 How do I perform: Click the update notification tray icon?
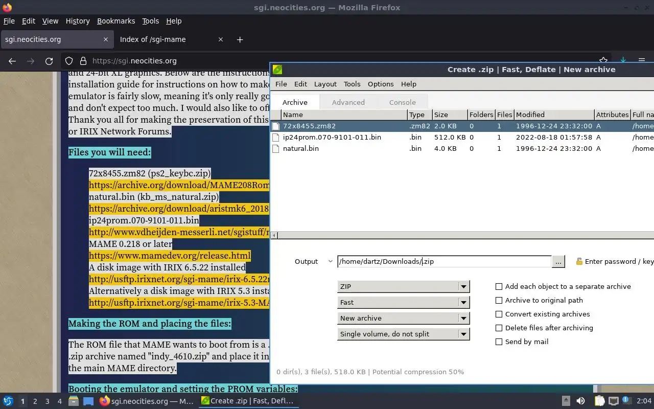tap(626, 401)
